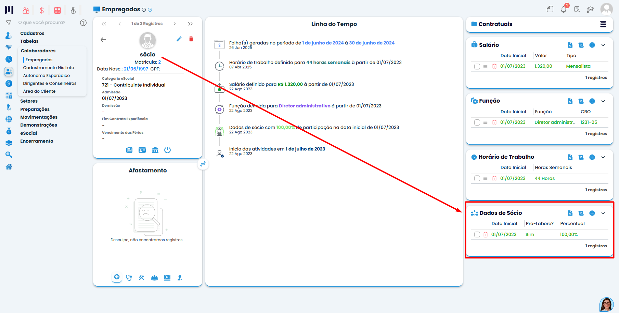Click the add icon in Salário panel
619x313 pixels.
click(x=592, y=45)
